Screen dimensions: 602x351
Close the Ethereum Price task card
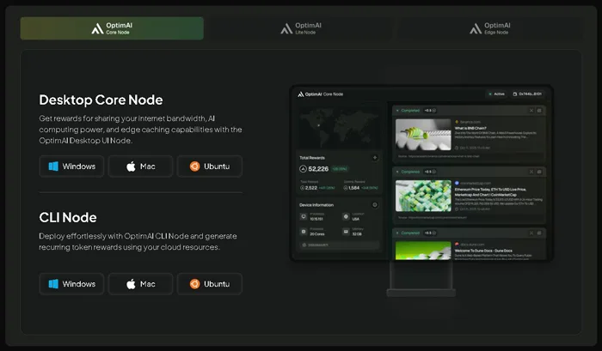pyautogui.click(x=531, y=172)
